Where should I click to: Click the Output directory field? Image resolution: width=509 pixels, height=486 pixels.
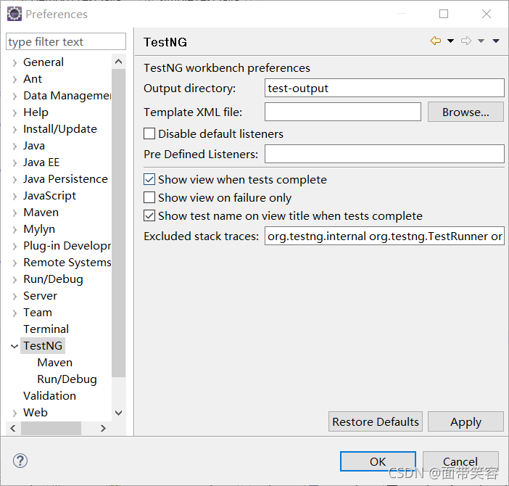point(384,88)
